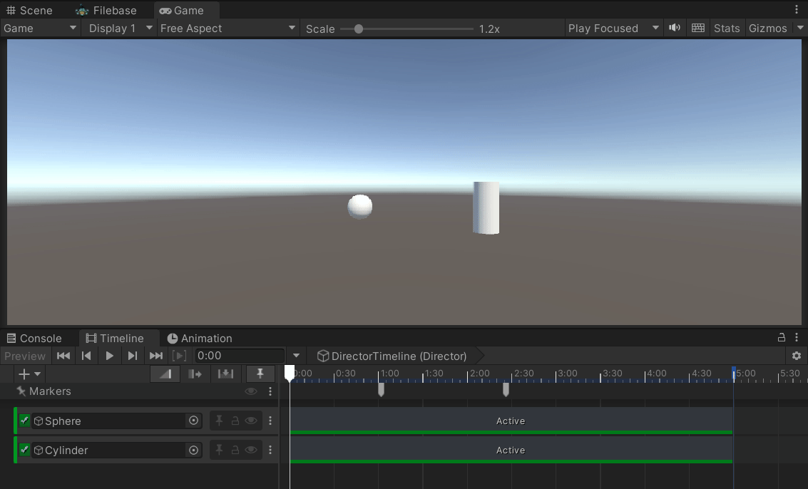
Task: Open the Display 1 dropdown
Action: [x=120, y=29]
